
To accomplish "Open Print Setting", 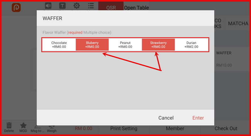I will point(124,128).
